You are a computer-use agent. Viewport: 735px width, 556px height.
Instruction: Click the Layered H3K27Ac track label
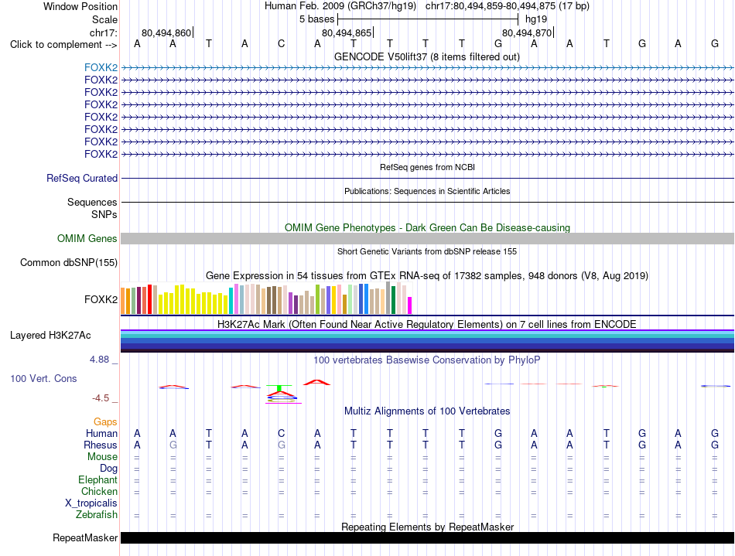[50, 336]
